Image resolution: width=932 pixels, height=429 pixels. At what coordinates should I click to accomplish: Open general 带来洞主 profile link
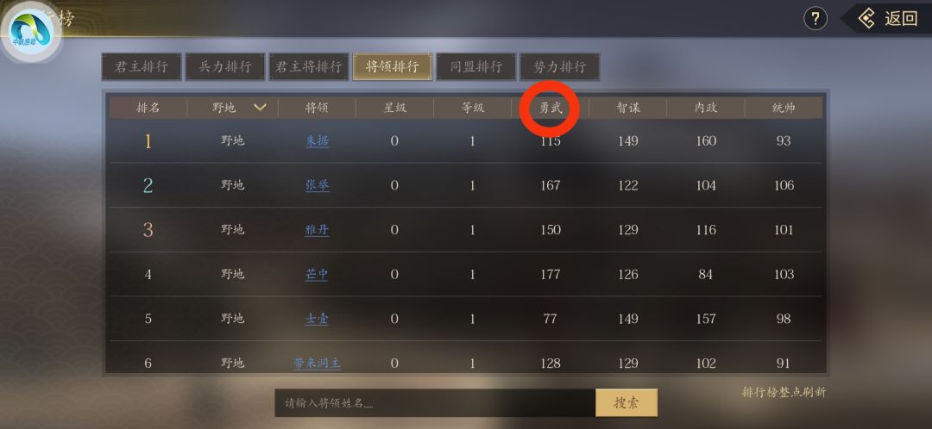pyautogui.click(x=317, y=364)
